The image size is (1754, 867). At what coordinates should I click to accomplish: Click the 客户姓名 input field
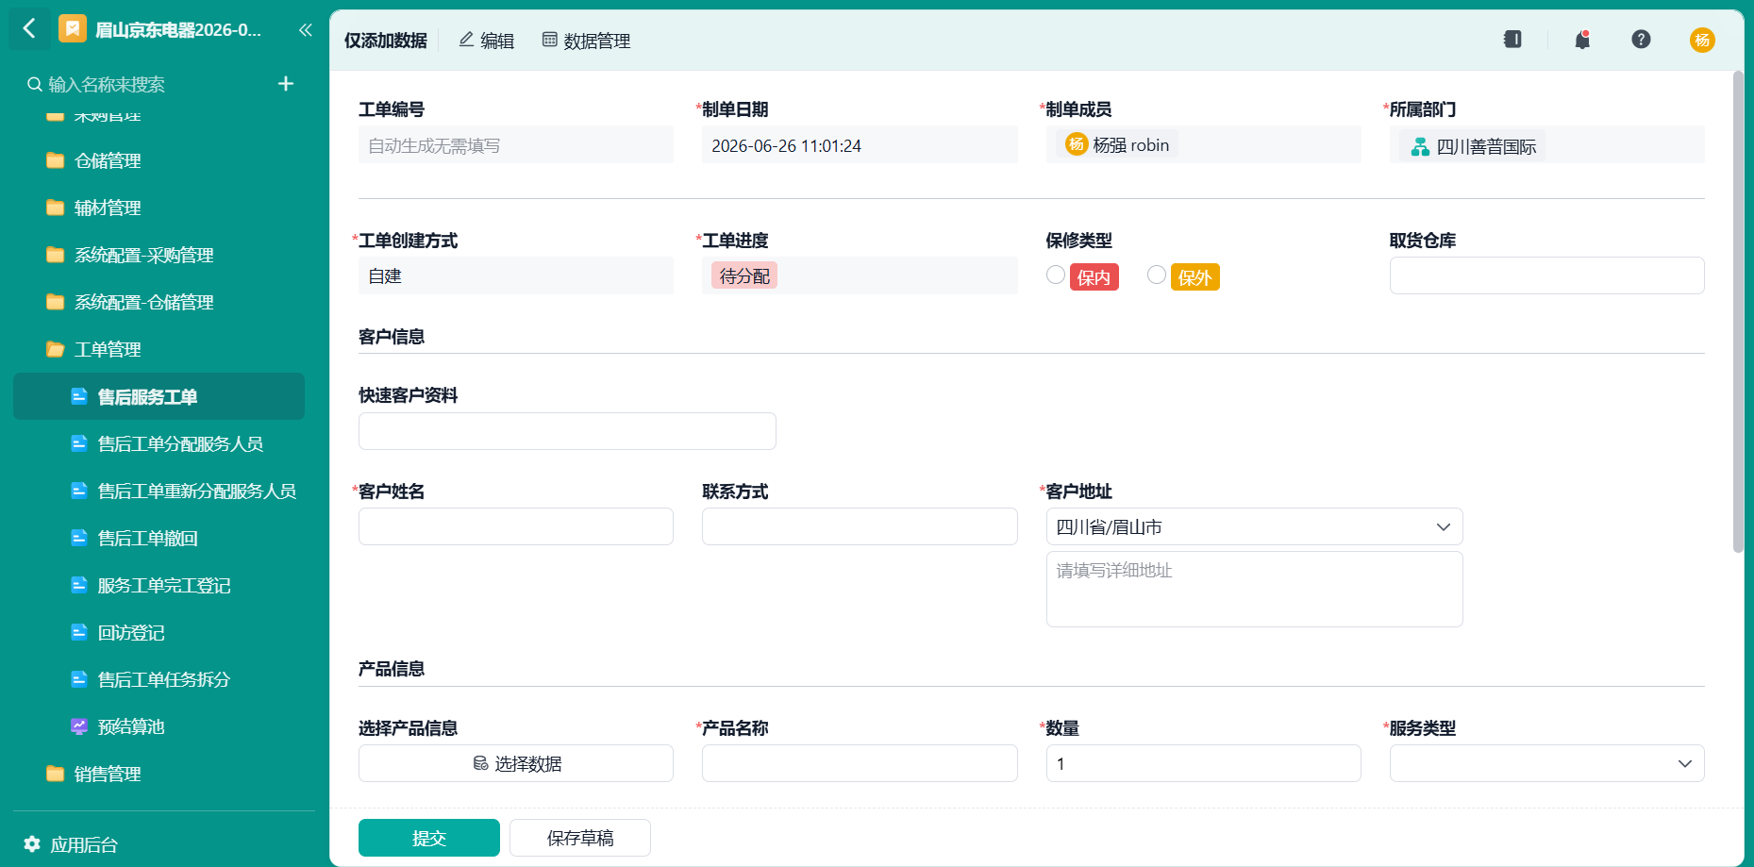coord(516,526)
